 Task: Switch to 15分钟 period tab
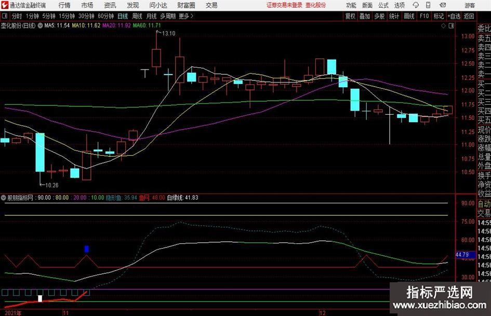pyautogui.click(x=67, y=16)
